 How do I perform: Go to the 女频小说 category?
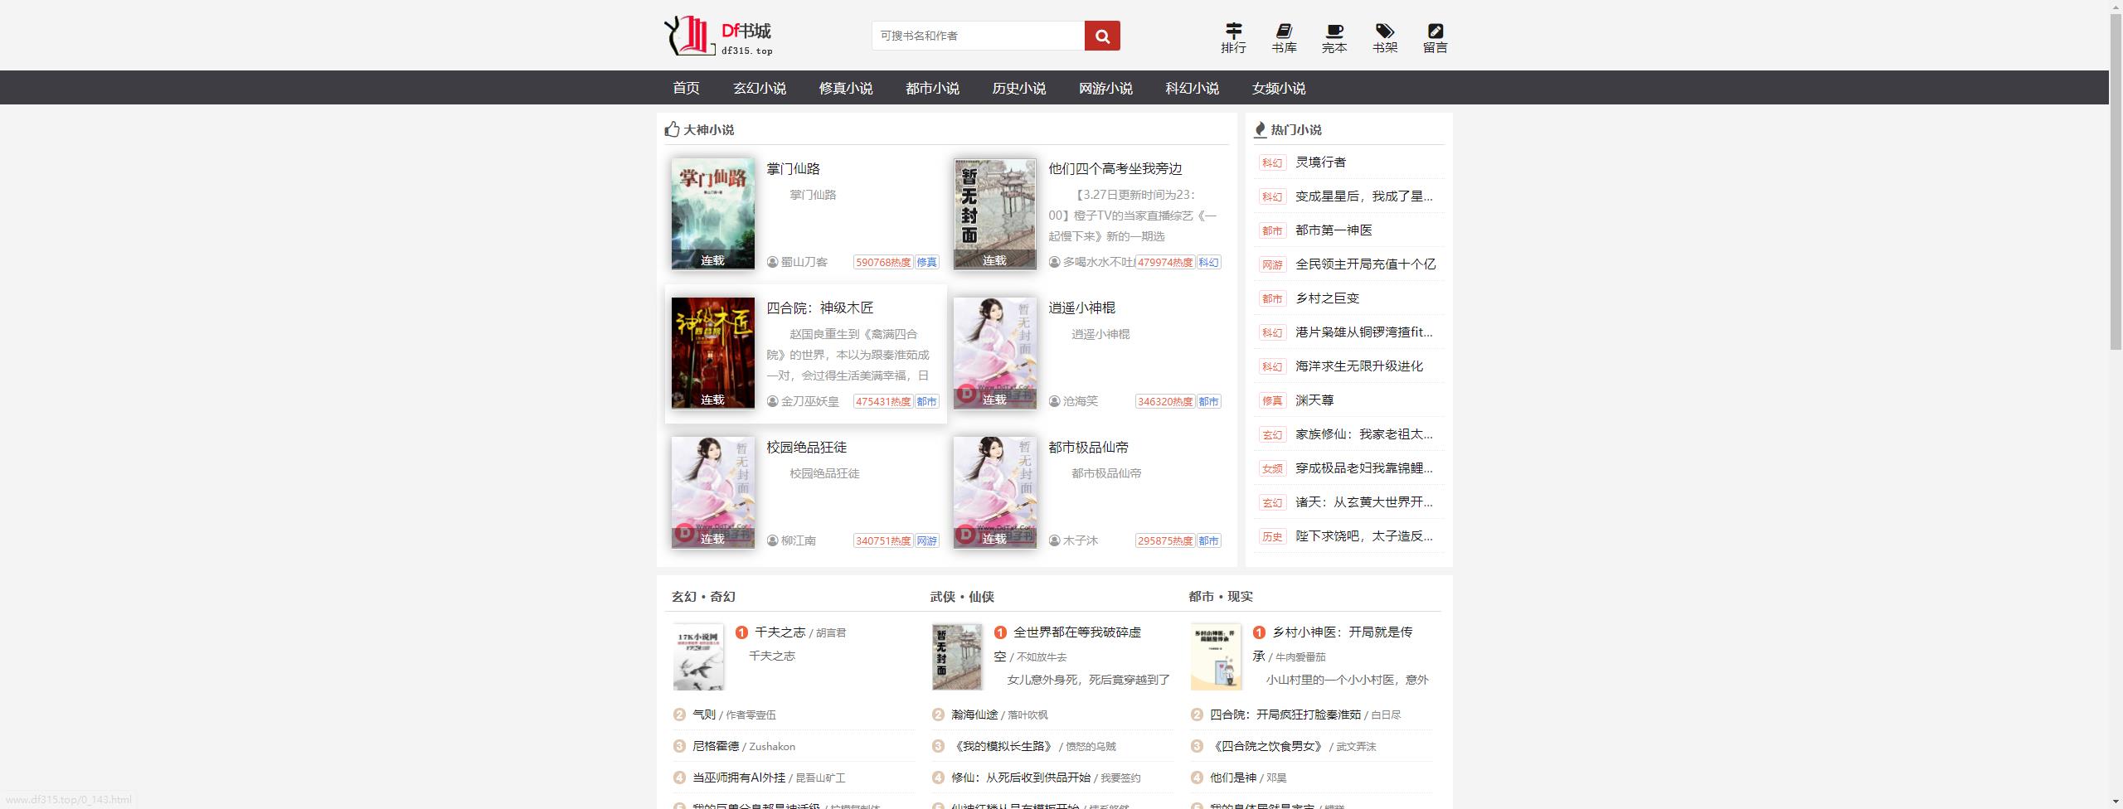pos(1278,88)
